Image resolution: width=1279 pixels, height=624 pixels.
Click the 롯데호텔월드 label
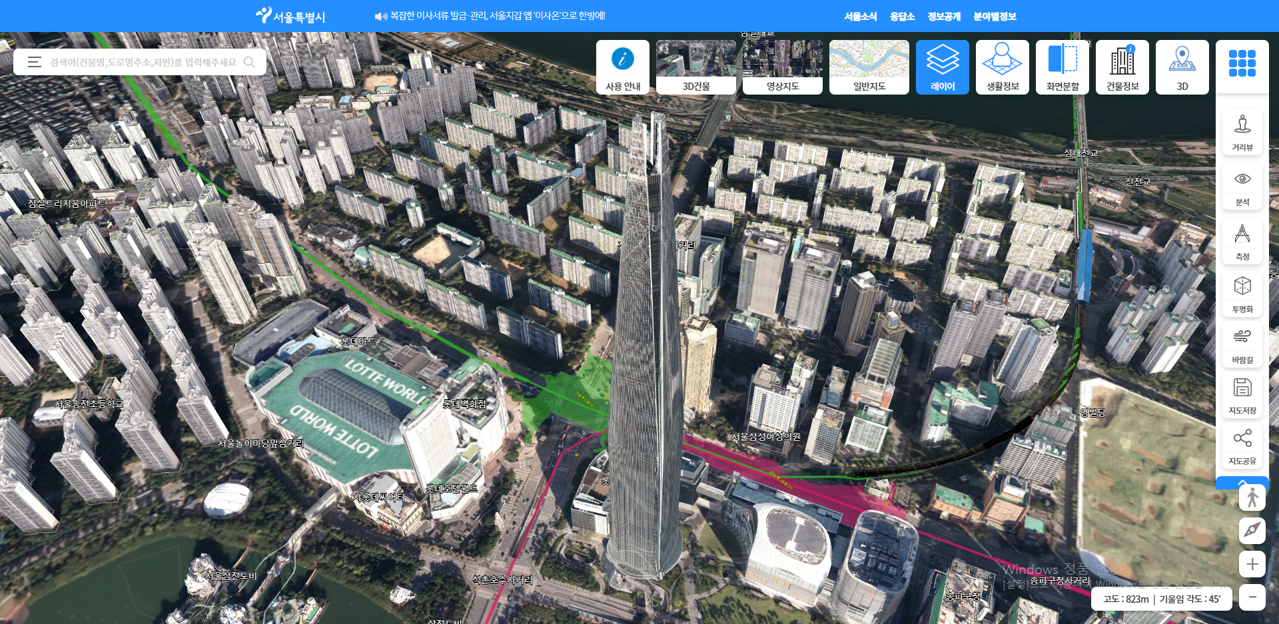(452, 489)
